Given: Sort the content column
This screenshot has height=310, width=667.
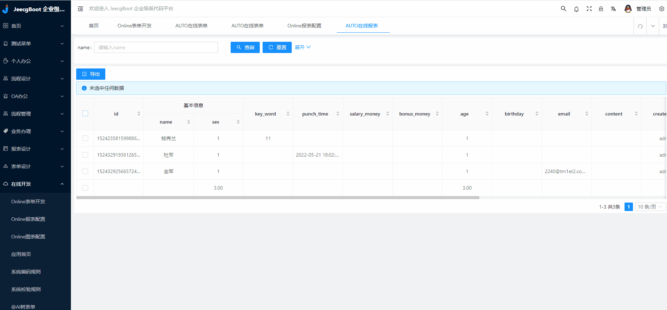Looking at the screenshot, I should pos(636,114).
